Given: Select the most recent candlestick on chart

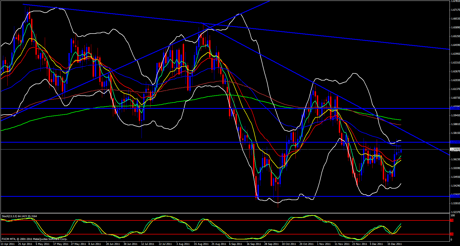Looking at the screenshot, I should pyautogui.click(x=401, y=151).
